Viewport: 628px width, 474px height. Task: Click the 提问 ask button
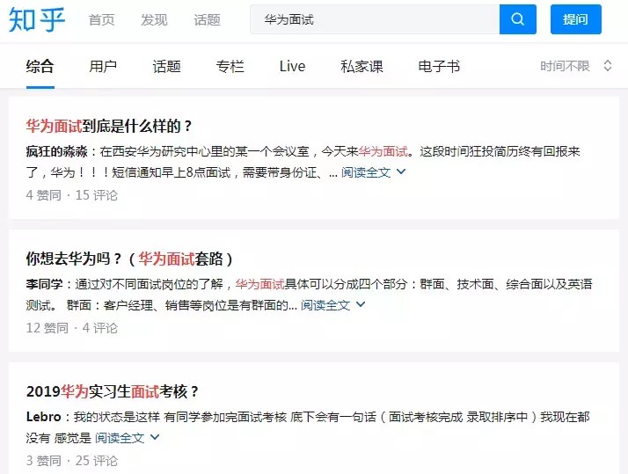tap(575, 19)
